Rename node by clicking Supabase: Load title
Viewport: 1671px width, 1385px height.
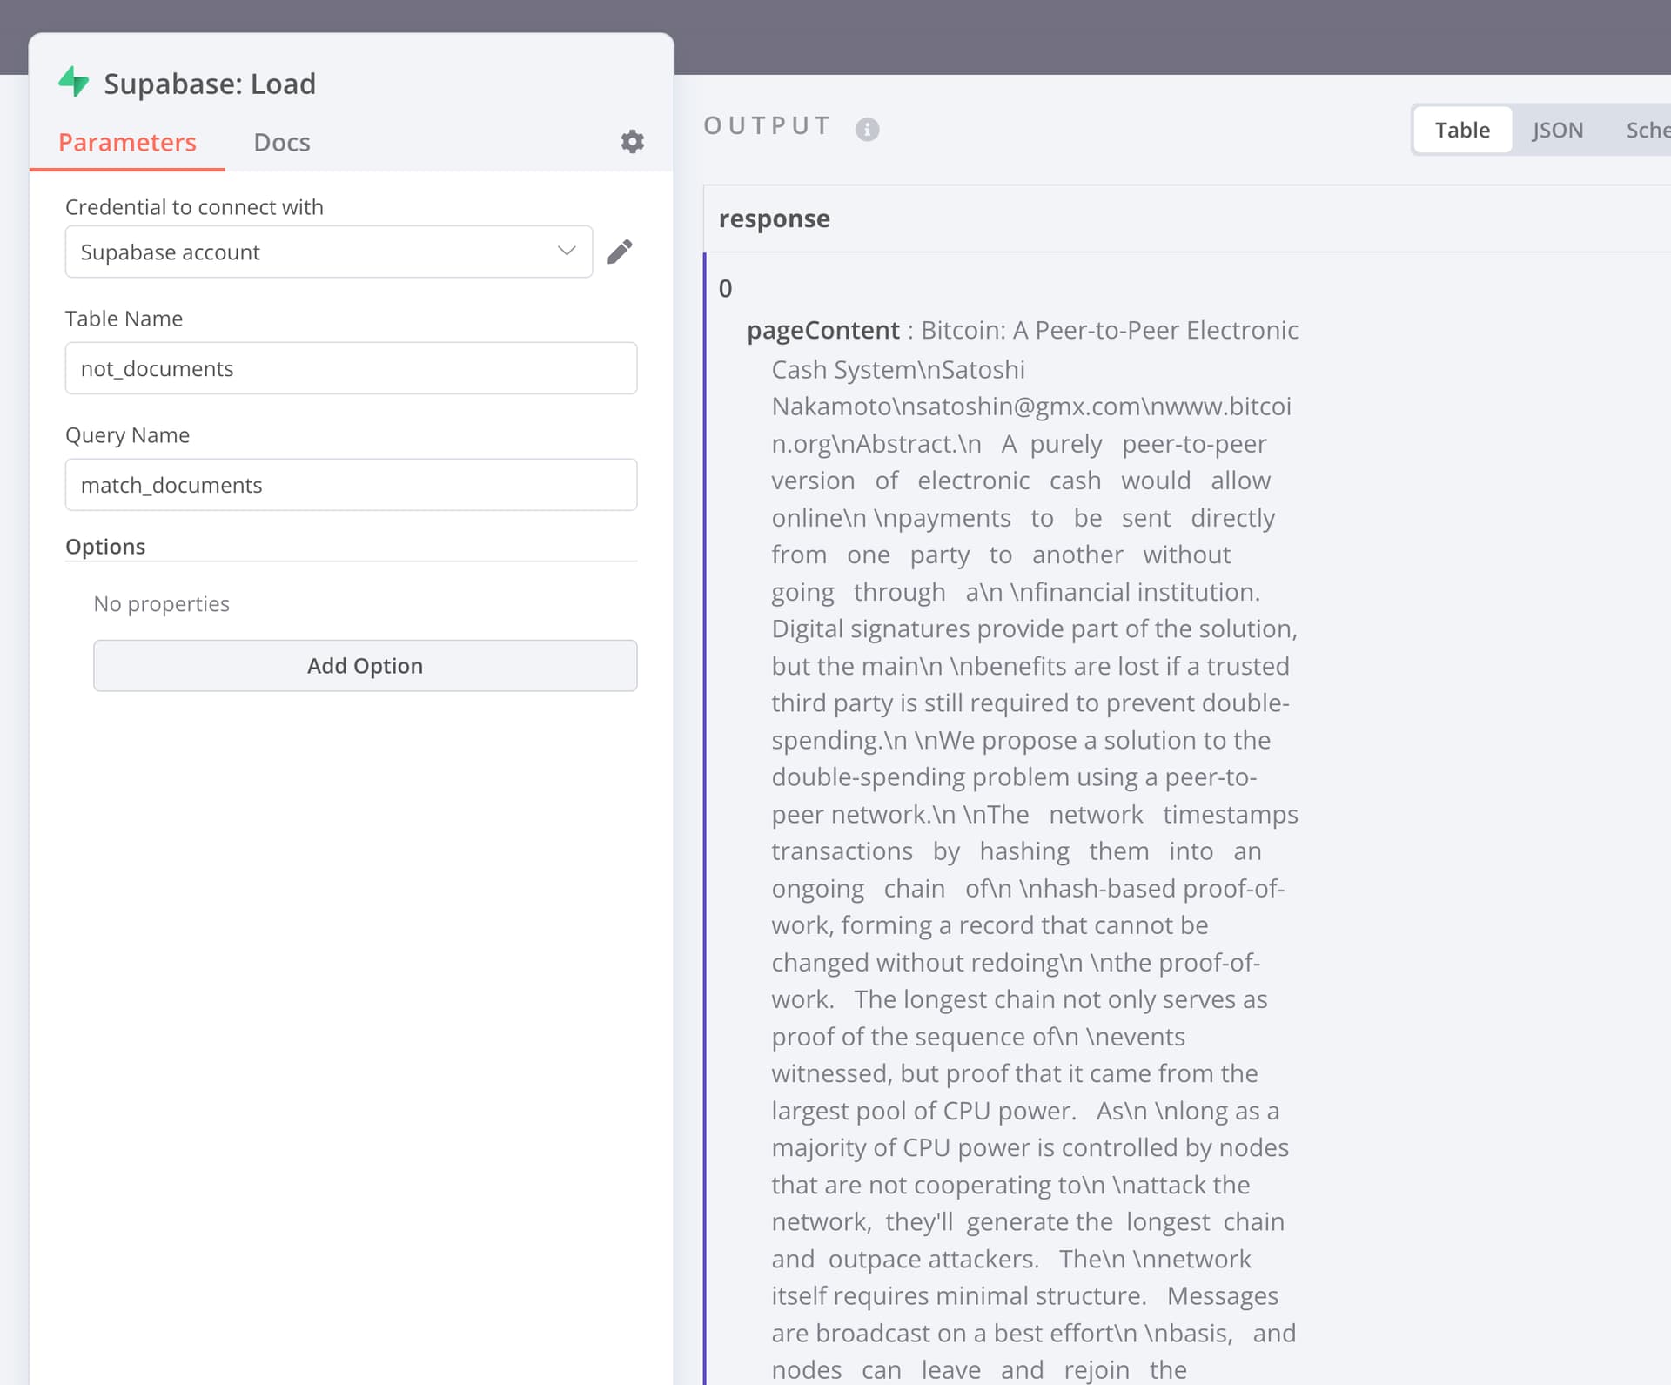[x=210, y=84]
